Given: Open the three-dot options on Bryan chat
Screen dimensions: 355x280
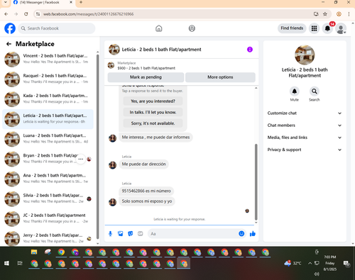Looking at the screenshot, I should (81, 159).
